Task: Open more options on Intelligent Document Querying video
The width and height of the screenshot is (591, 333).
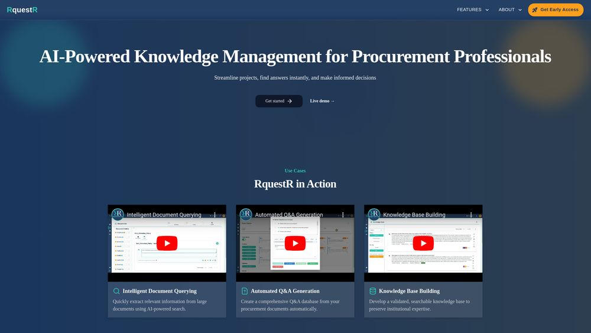Action: [x=215, y=215]
